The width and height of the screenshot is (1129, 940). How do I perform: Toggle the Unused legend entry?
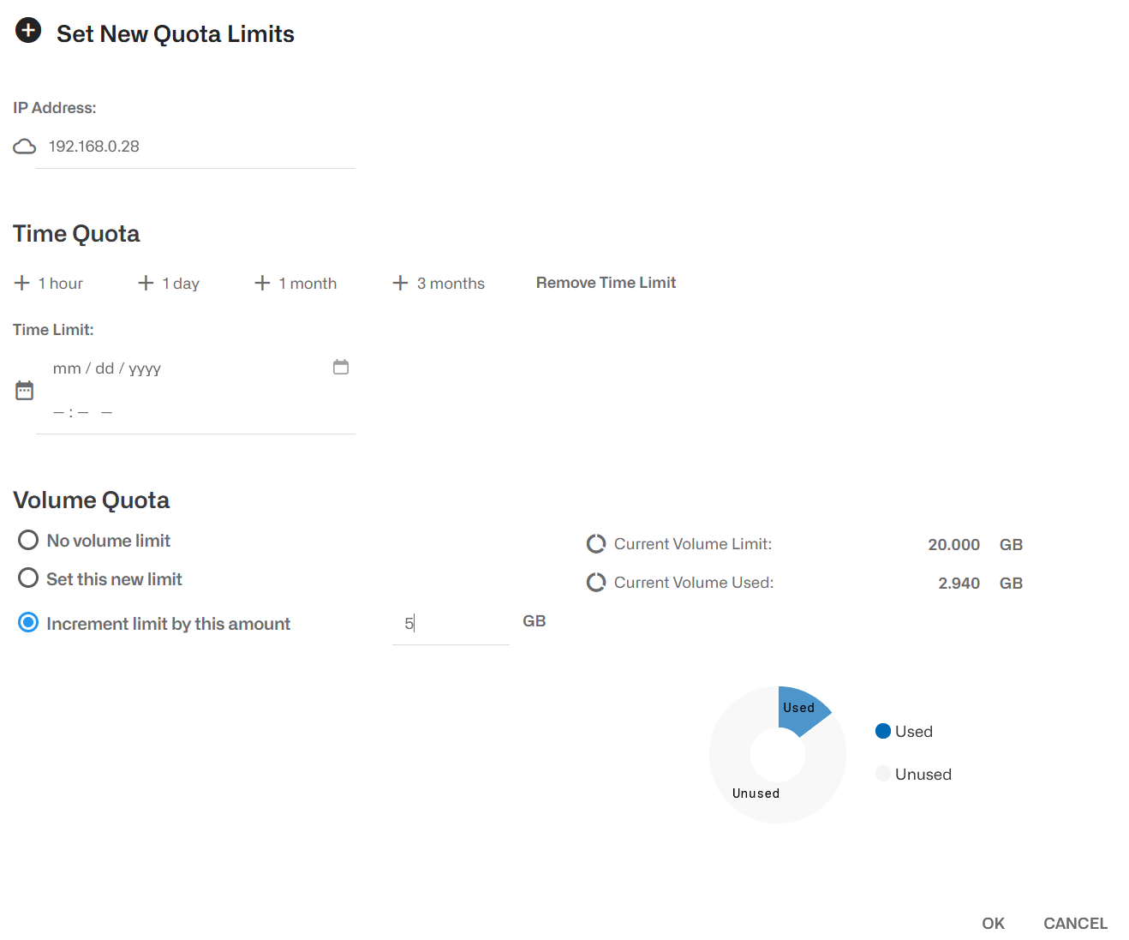coord(913,774)
